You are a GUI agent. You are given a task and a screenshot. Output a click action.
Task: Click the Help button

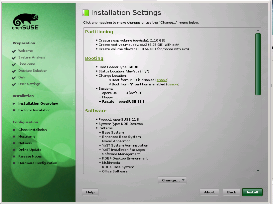90,192
